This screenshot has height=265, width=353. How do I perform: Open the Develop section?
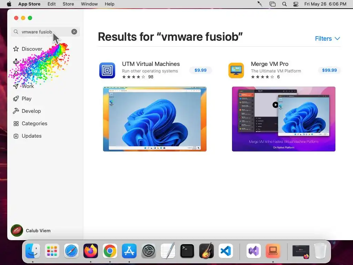(x=31, y=111)
